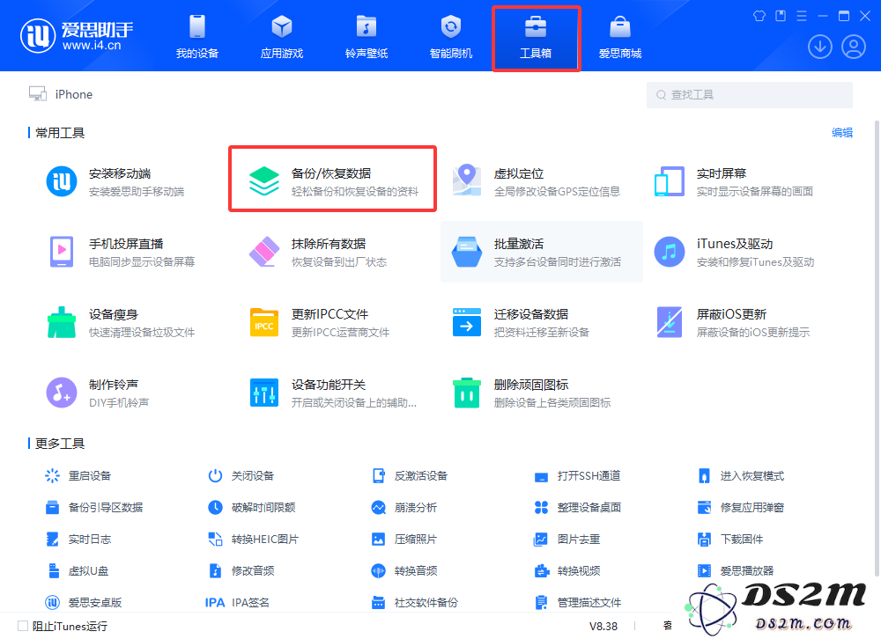Open download manager arrow icon
Screen dimensions: 881x639
[x=820, y=47]
